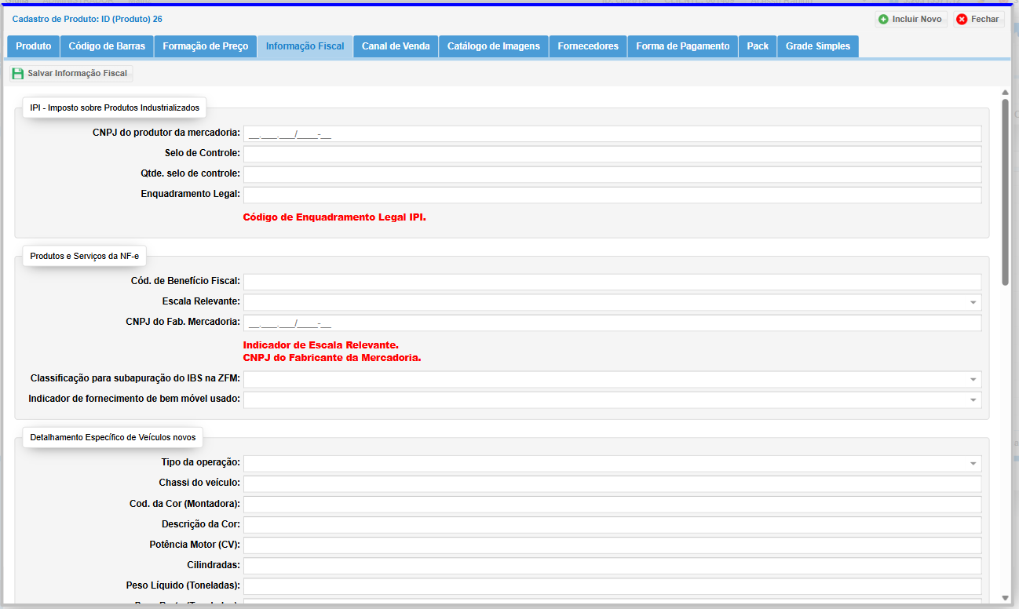Screen dimensions: 1019x609
Task: Open the Fornecedores tab
Action: coord(588,46)
